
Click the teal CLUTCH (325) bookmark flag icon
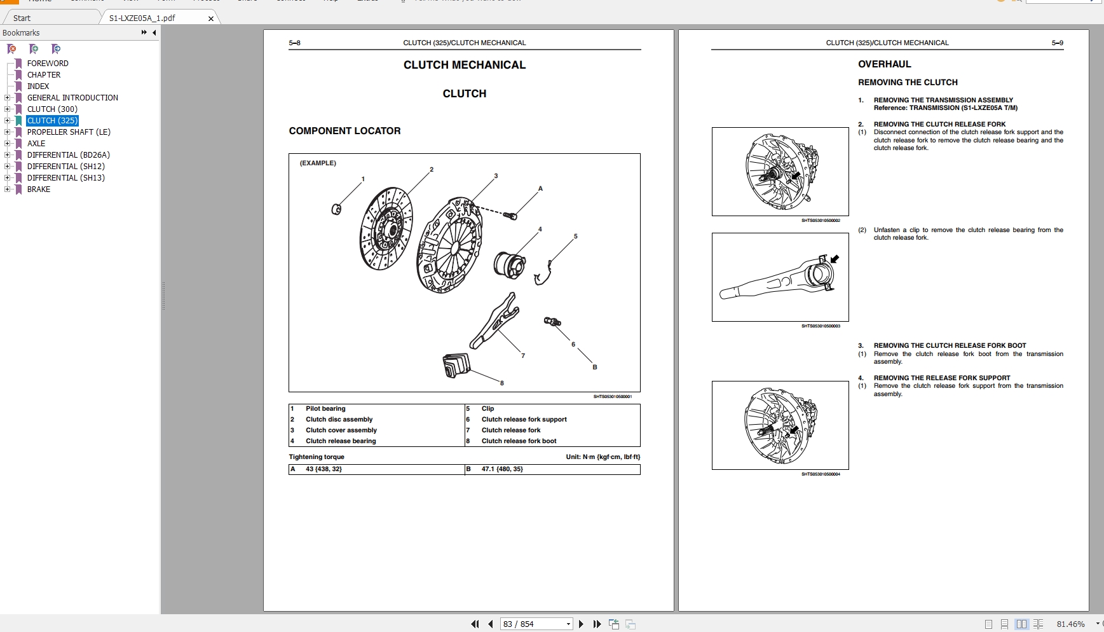pos(18,121)
